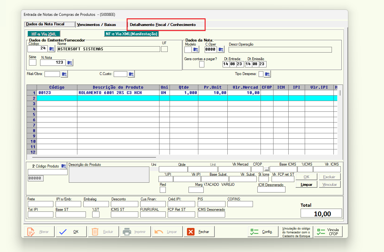Image resolution: width=384 pixels, height=252 pixels.
Task: Switch to Dados da Nota Fiscal tab
Action: coord(50,24)
